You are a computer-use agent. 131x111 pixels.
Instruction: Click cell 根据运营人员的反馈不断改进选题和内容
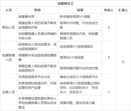[38, 25]
